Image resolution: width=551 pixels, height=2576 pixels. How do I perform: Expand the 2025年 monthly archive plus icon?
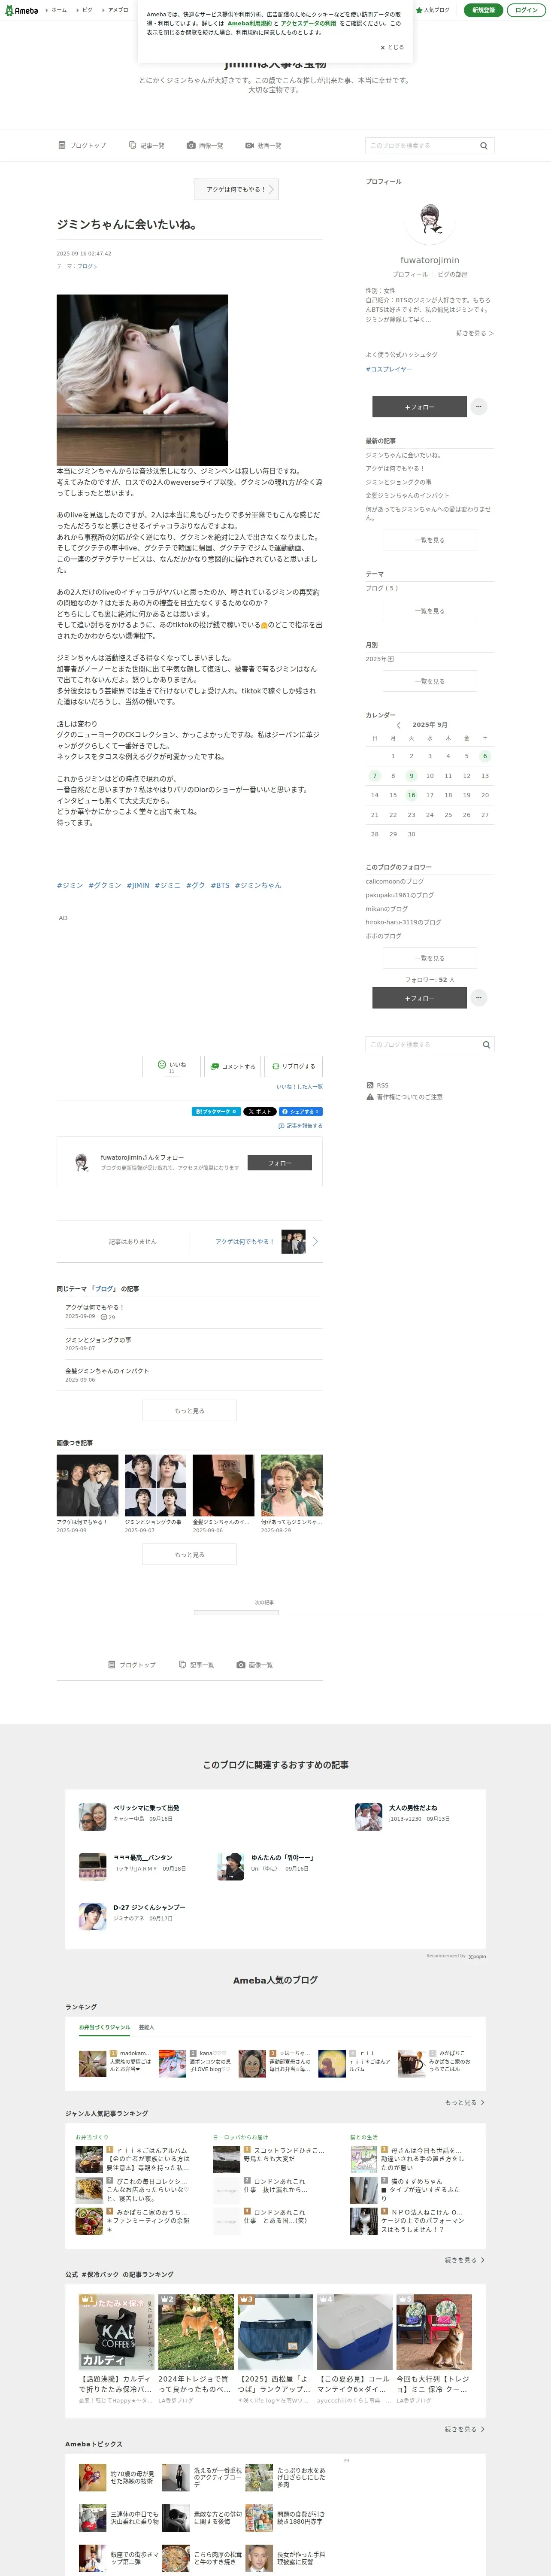(391, 659)
